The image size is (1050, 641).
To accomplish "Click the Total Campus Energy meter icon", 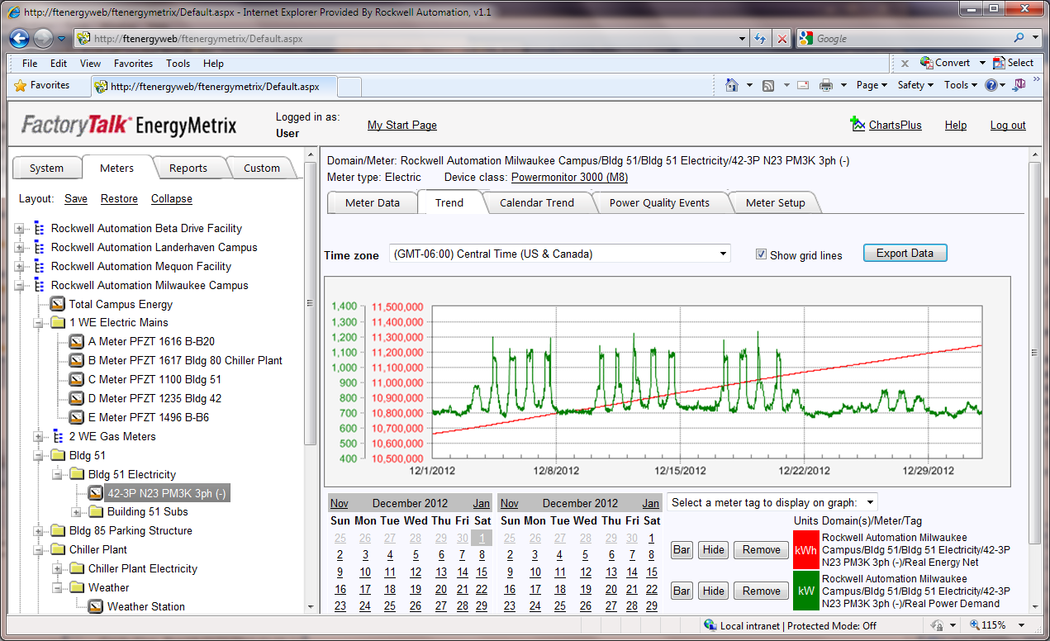I will [x=58, y=304].
